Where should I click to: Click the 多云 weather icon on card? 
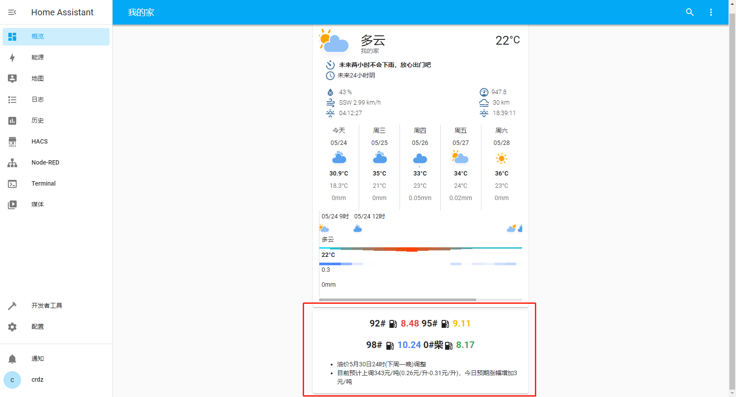pyautogui.click(x=334, y=41)
